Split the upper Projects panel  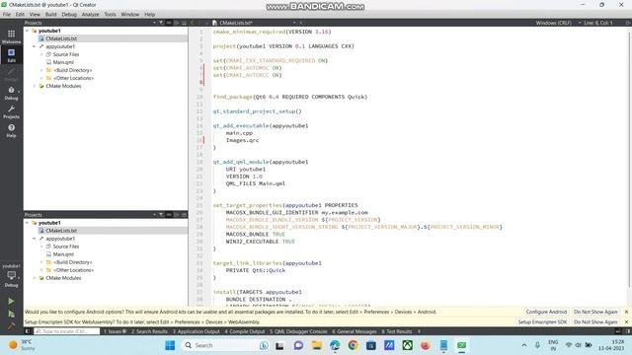pos(177,23)
